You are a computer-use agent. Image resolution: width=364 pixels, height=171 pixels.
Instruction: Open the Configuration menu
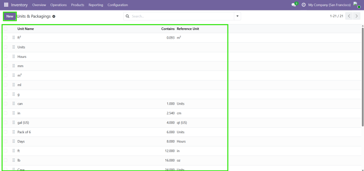118,5
